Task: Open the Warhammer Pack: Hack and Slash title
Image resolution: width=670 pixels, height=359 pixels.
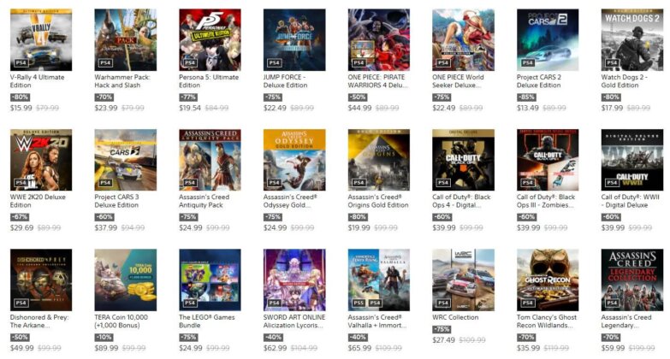Action: (x=122, y=81)
